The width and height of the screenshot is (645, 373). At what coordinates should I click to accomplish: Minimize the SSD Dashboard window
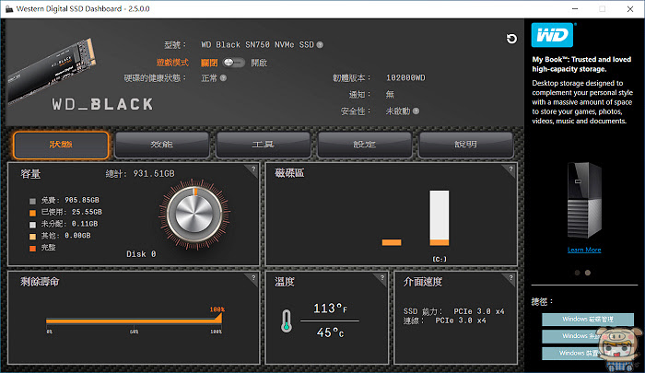[x=575, y=8]
